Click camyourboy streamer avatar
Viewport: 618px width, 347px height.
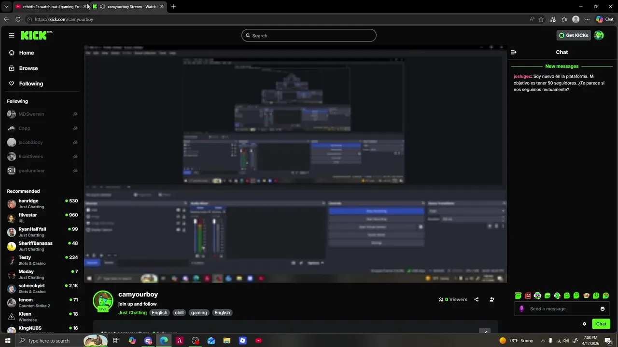[103, 301]
